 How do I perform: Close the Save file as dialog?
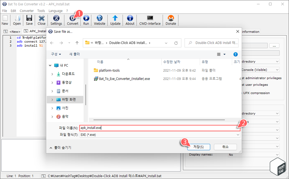point(238,32)
